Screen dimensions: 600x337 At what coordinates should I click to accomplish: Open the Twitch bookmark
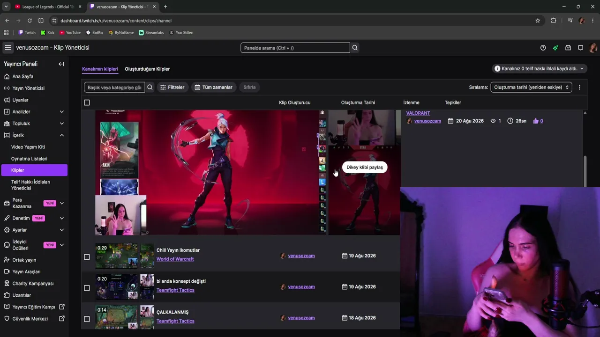(27, 33)
